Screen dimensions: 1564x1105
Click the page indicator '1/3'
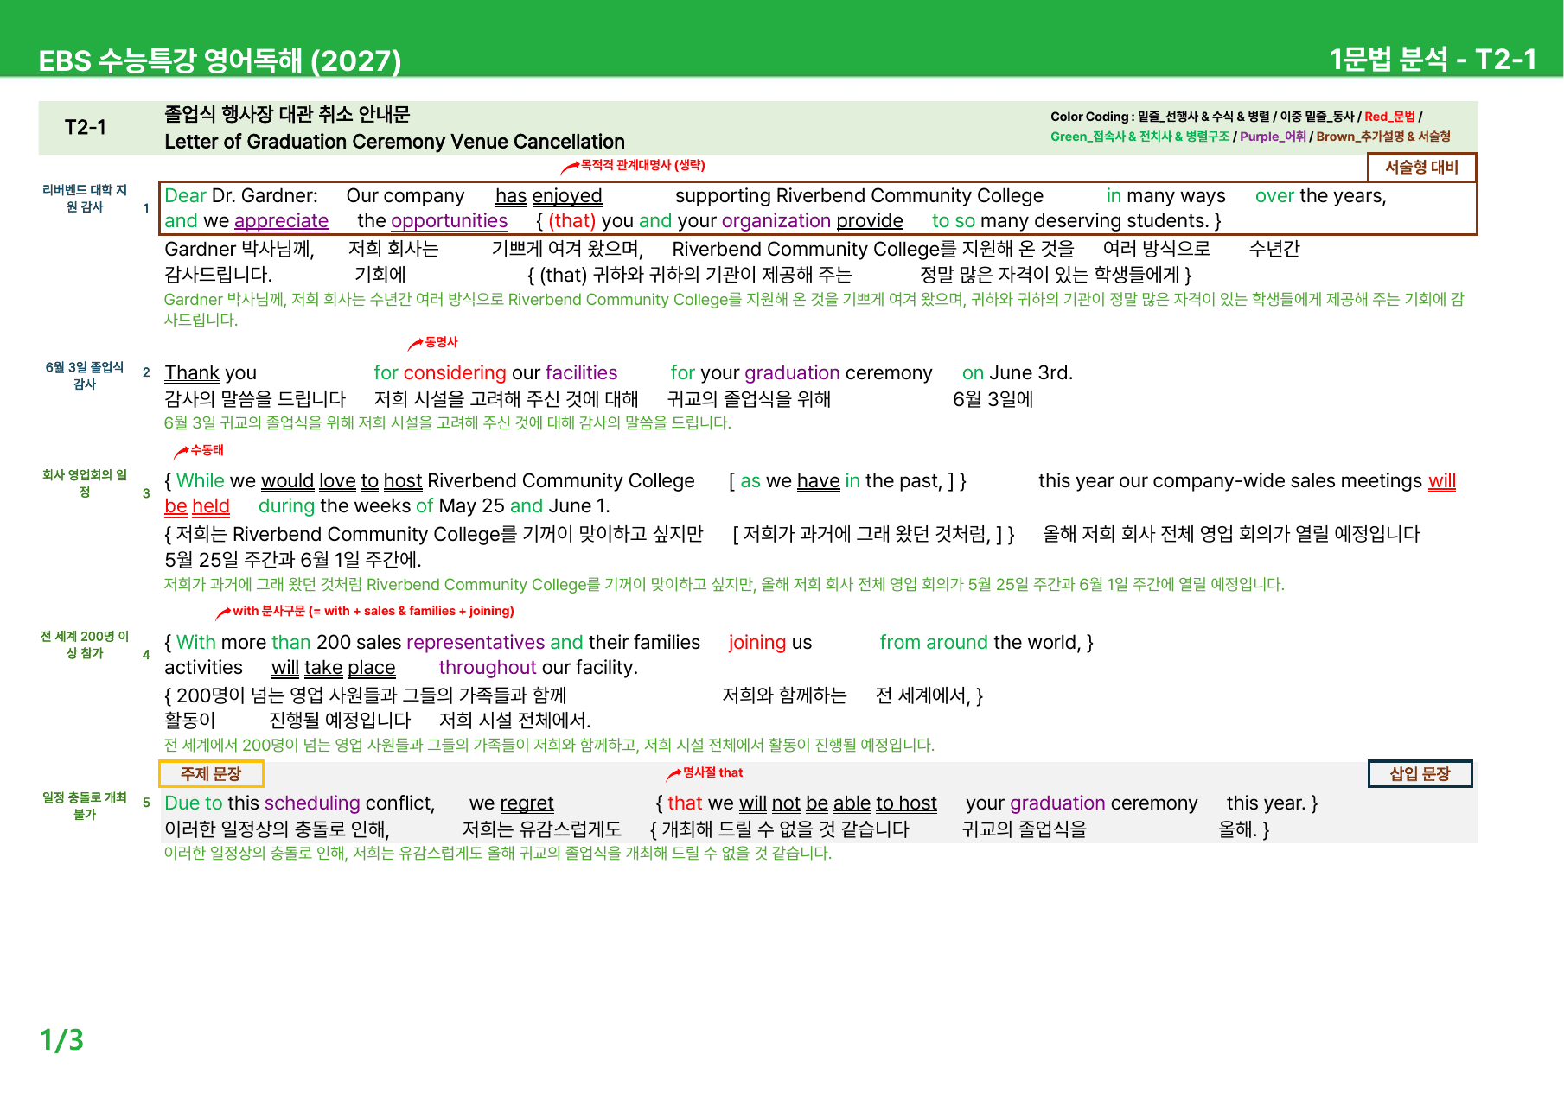point(61,1039)
